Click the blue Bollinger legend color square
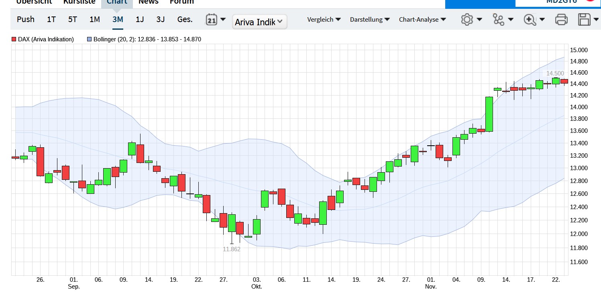Image resolution: width=601 pixels, height=295 pixels. [89, 39]
